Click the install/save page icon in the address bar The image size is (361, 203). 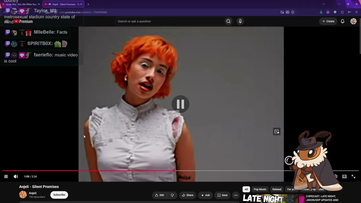click(x=287, y=12)
